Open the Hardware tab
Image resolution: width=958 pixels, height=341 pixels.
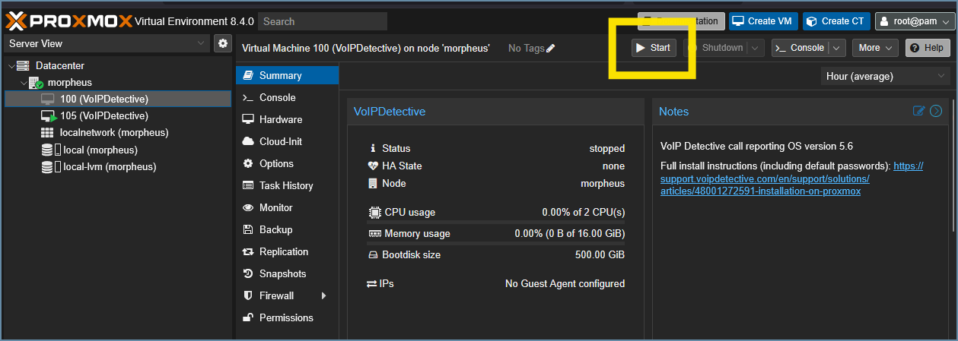288,119
